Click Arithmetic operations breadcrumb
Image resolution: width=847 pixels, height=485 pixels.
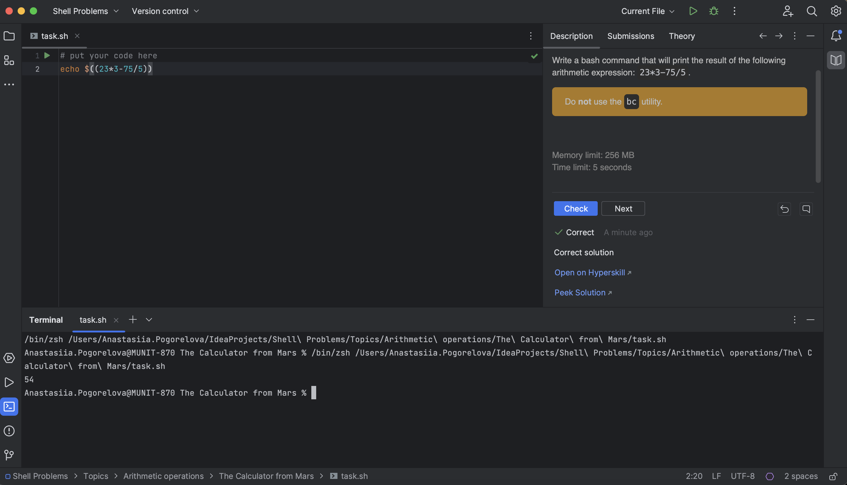point(163,476)
